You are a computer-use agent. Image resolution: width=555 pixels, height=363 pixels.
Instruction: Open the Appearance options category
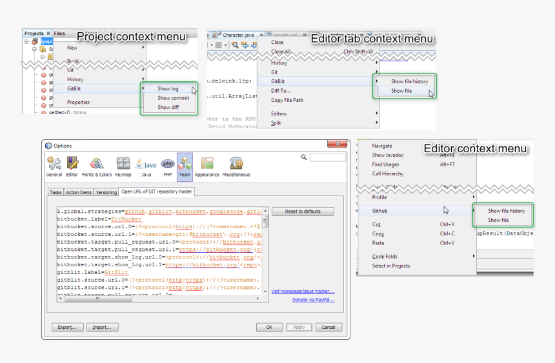click(207, 166)
